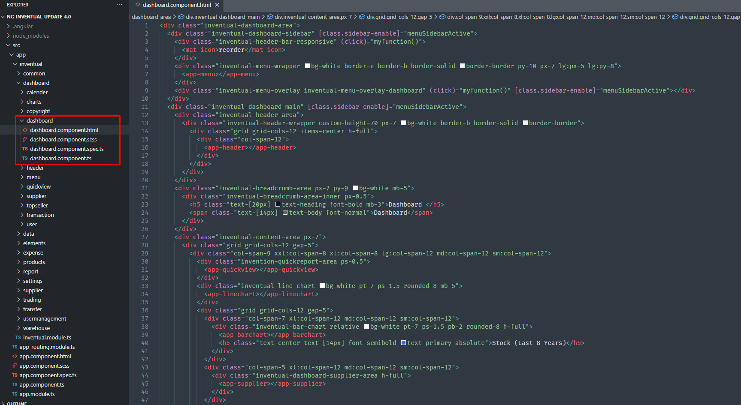Image resolution: width=741 pixels, height=405 pixels.
Task: Expand the data folder
Action: coord(18,234)
